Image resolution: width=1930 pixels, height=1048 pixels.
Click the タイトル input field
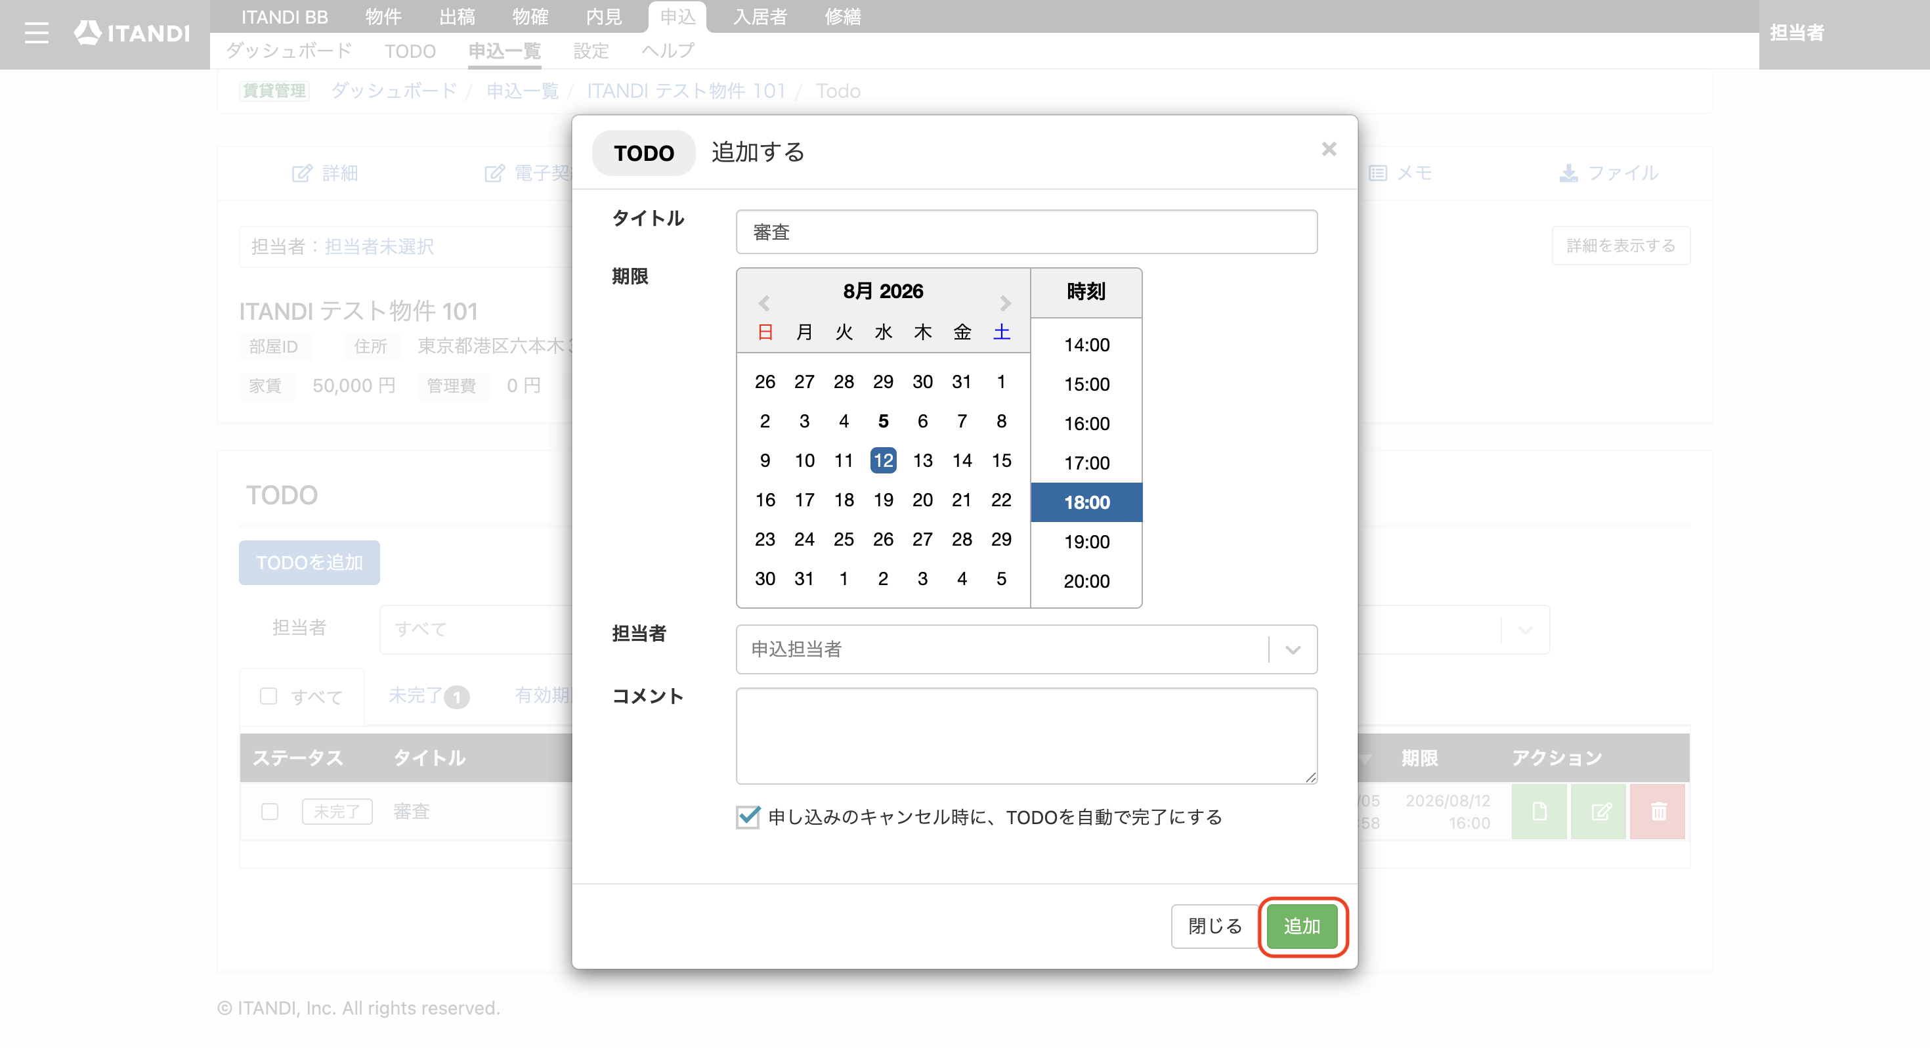pos(1025,232)
